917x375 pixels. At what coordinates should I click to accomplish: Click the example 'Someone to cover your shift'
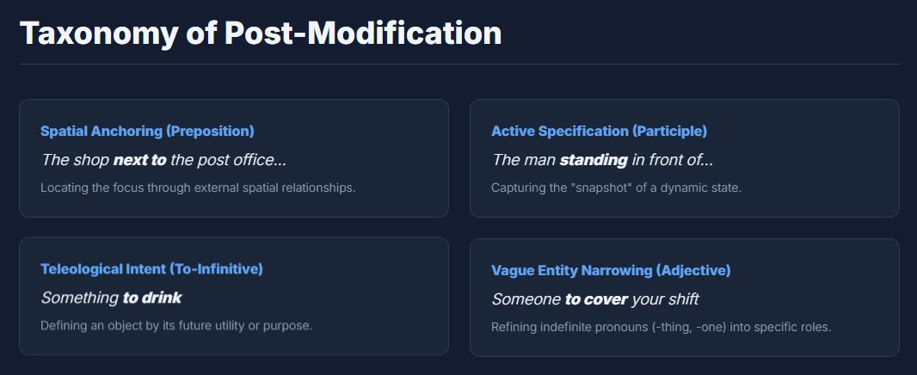coord(595,299)
